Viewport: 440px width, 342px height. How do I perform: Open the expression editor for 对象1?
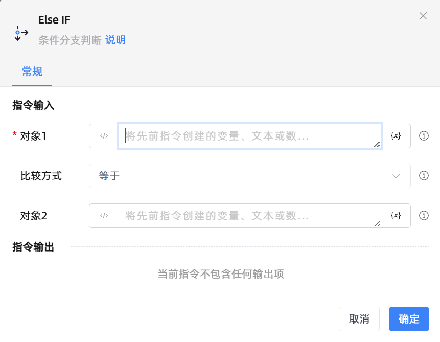click(x=104, y=135)
